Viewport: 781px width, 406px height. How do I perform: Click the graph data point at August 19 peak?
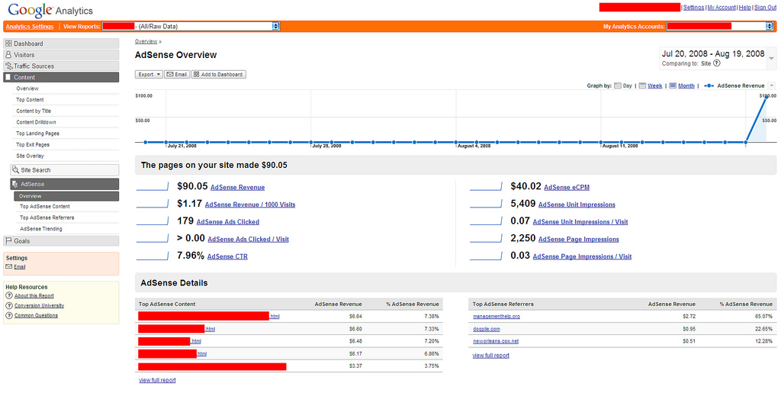click(766, 98)
